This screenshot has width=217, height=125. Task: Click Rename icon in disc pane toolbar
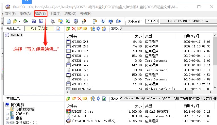point(85,29)
